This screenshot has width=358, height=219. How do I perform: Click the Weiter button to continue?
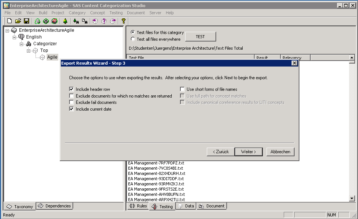248,152
